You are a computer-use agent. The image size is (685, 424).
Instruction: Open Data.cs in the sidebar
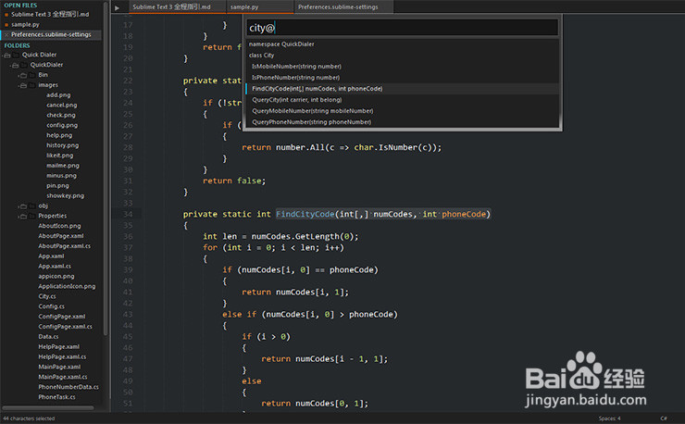click(48, 337)
